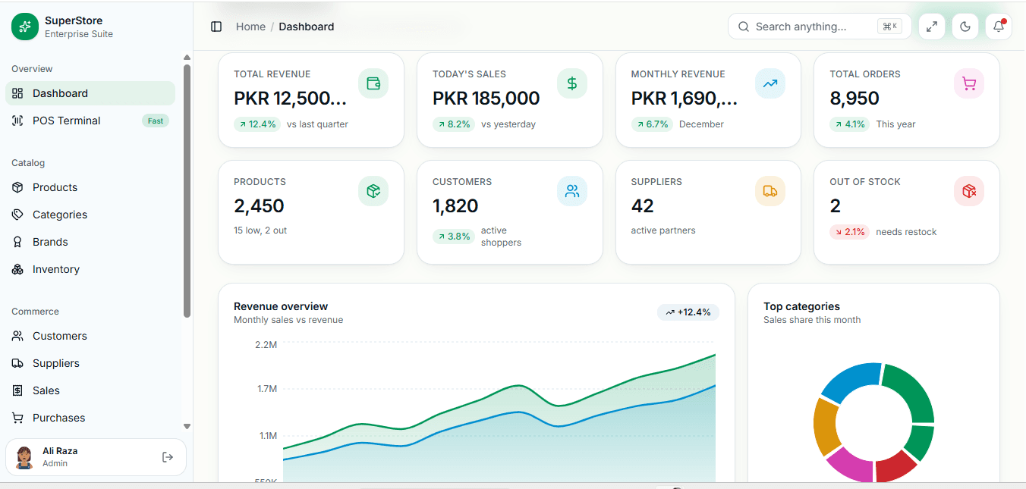Click the 'needs restock' text
Viewport: 1026px width, 489px height.
click(x=906, y=232)
